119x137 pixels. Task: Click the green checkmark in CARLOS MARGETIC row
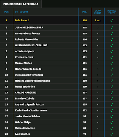112,93
